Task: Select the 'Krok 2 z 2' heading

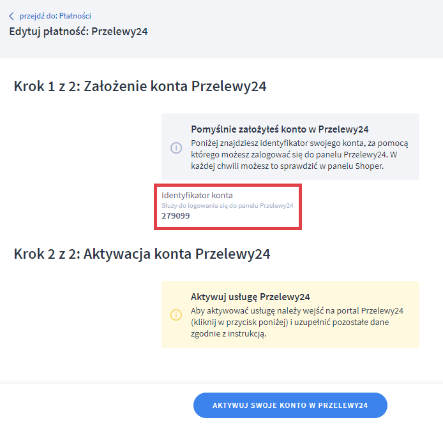Action: (43, 254)
